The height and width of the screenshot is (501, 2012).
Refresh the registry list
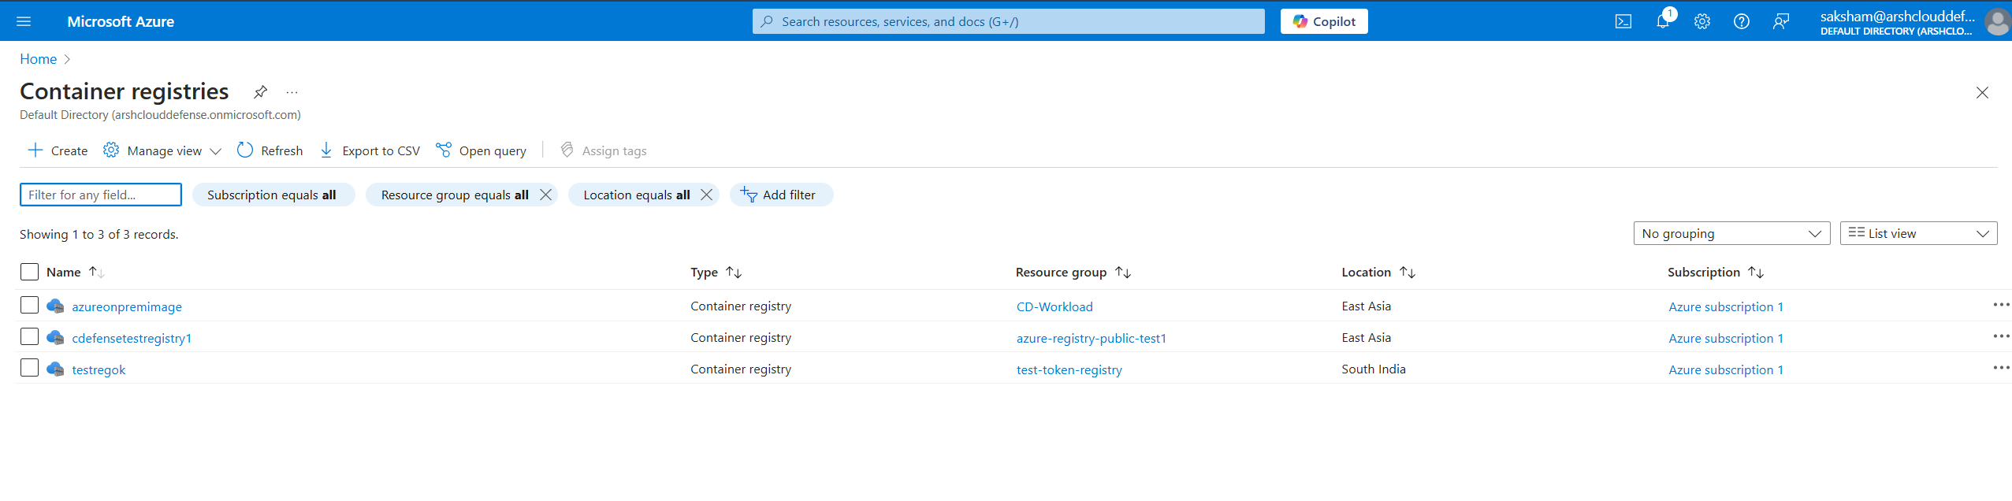(x=270, y=150)
